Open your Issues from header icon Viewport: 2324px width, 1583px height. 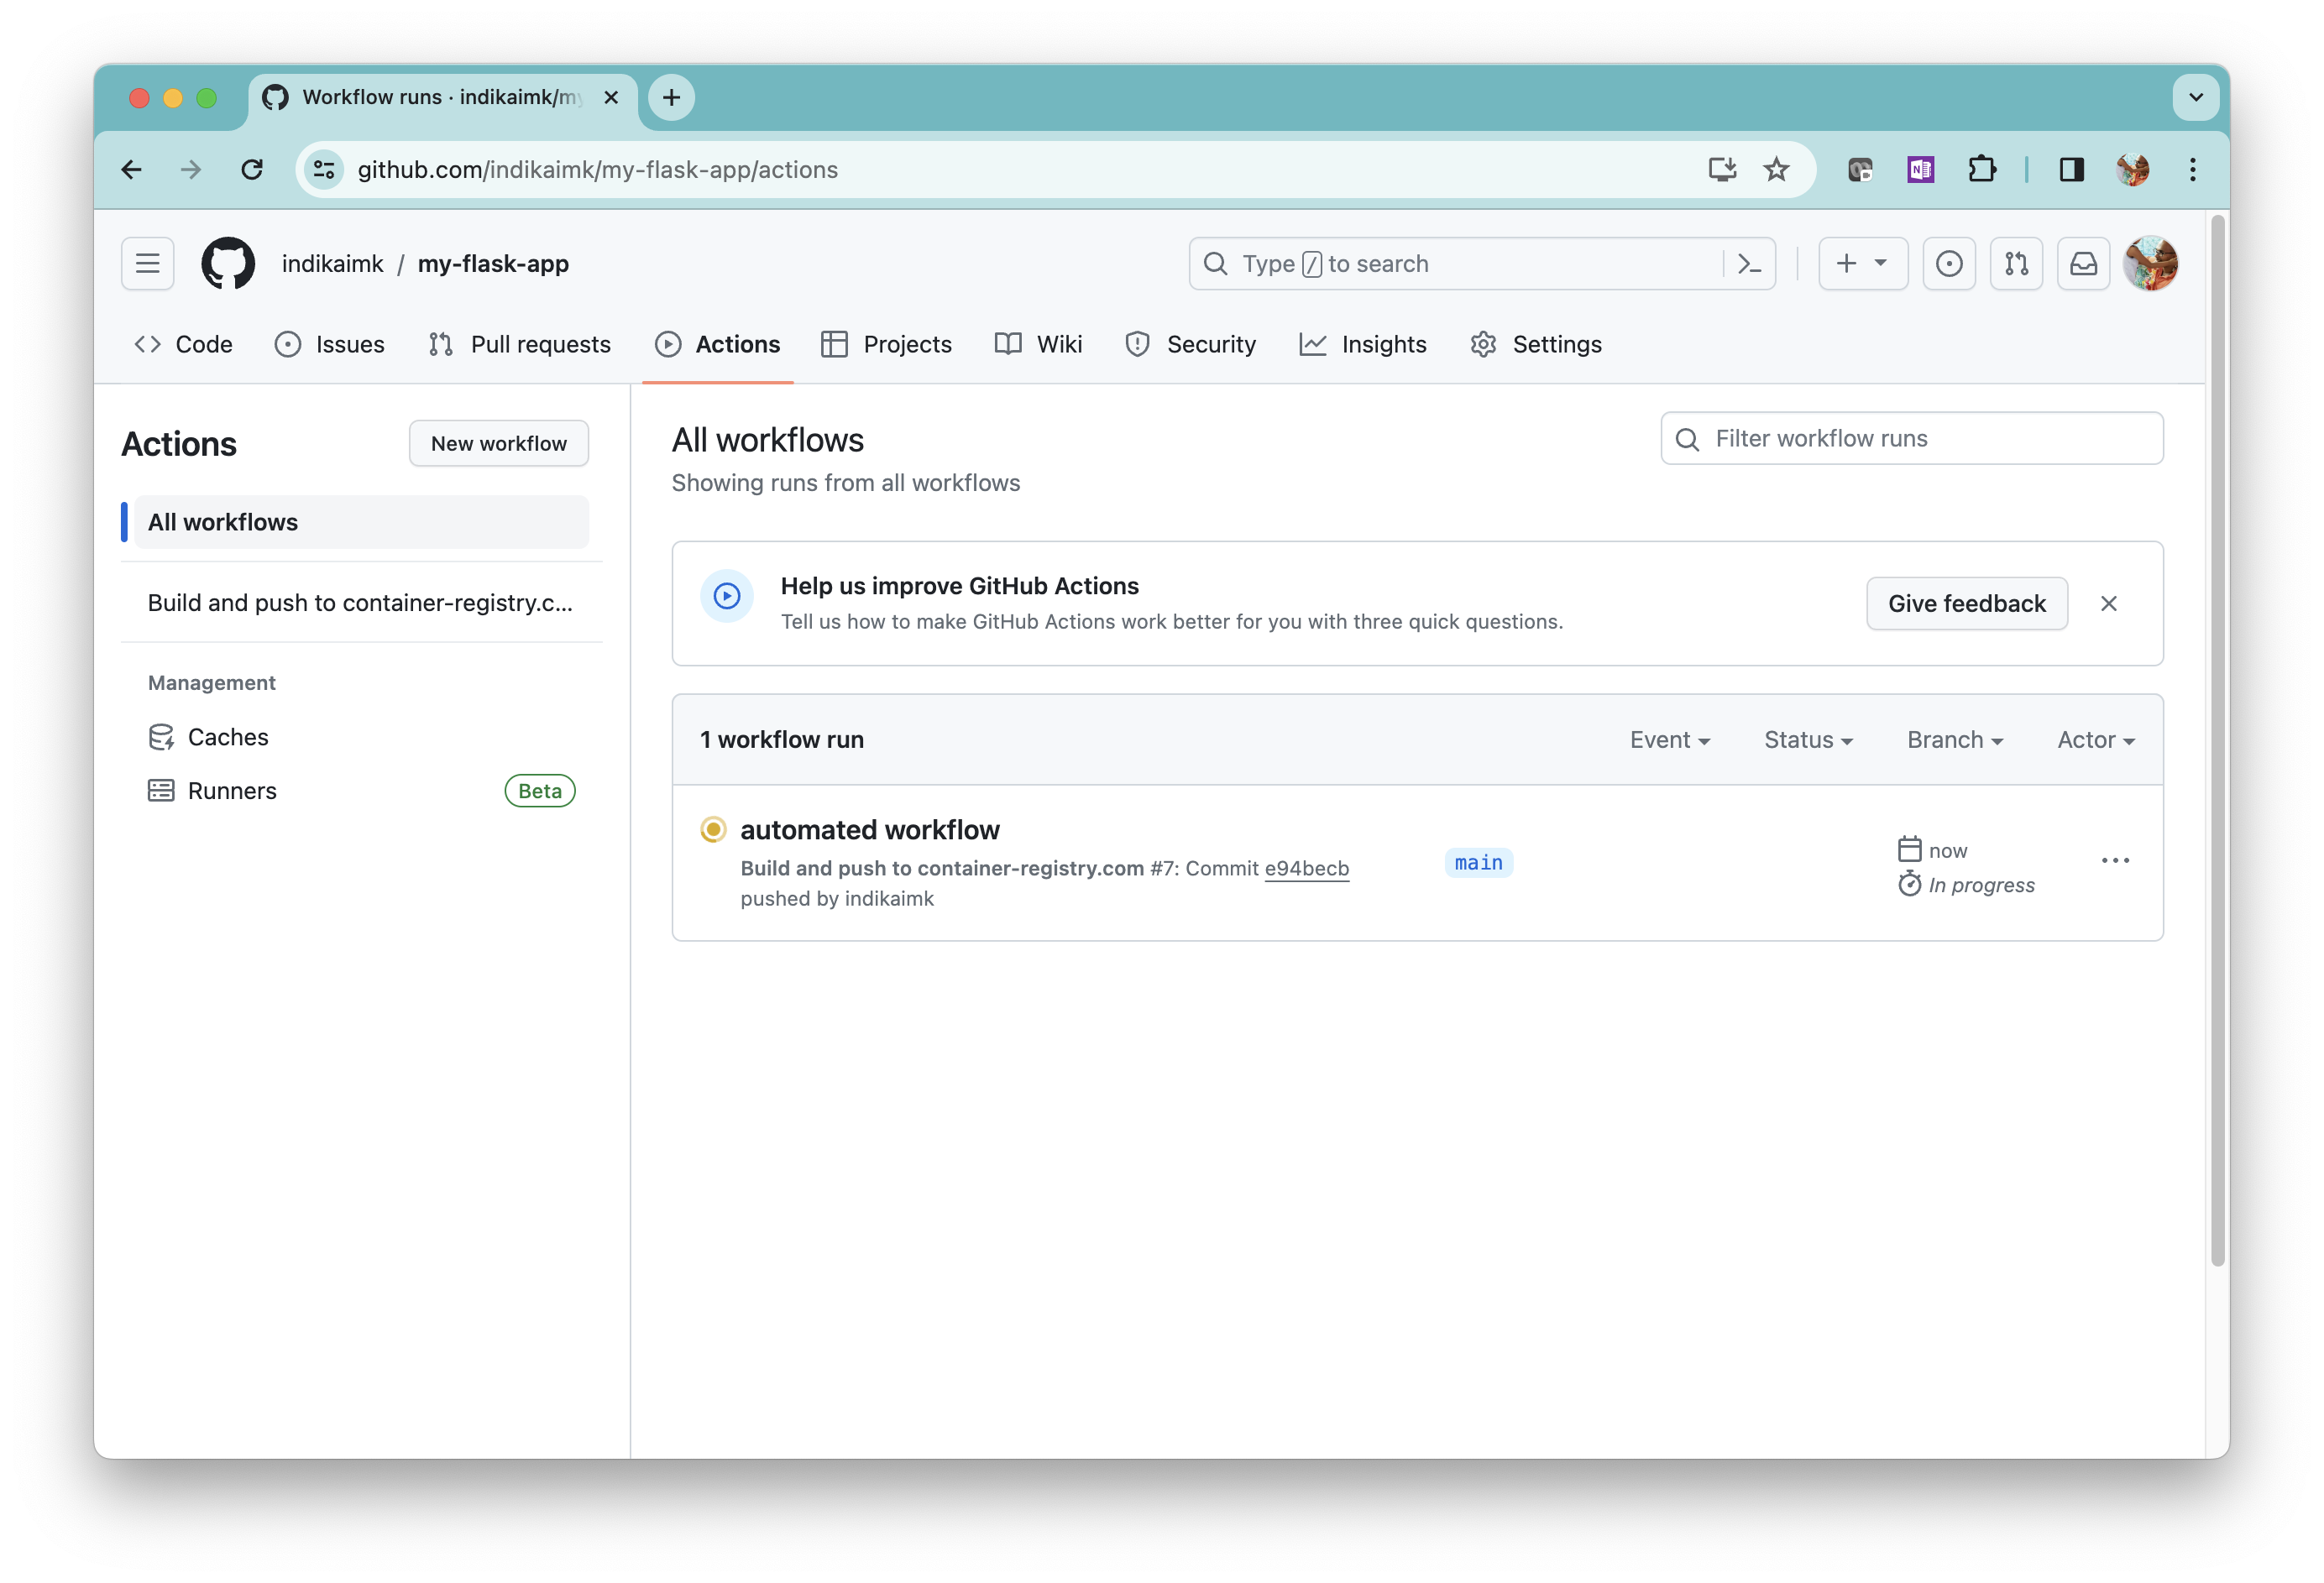(1949, 264)
